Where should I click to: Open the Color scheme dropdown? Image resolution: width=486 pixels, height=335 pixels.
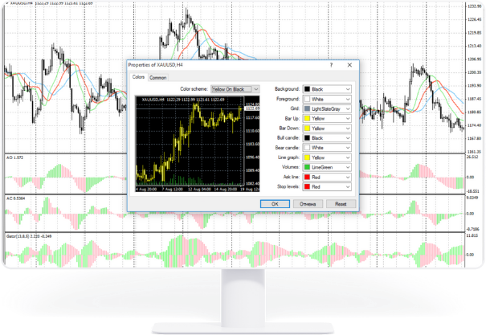coord(235,89)
